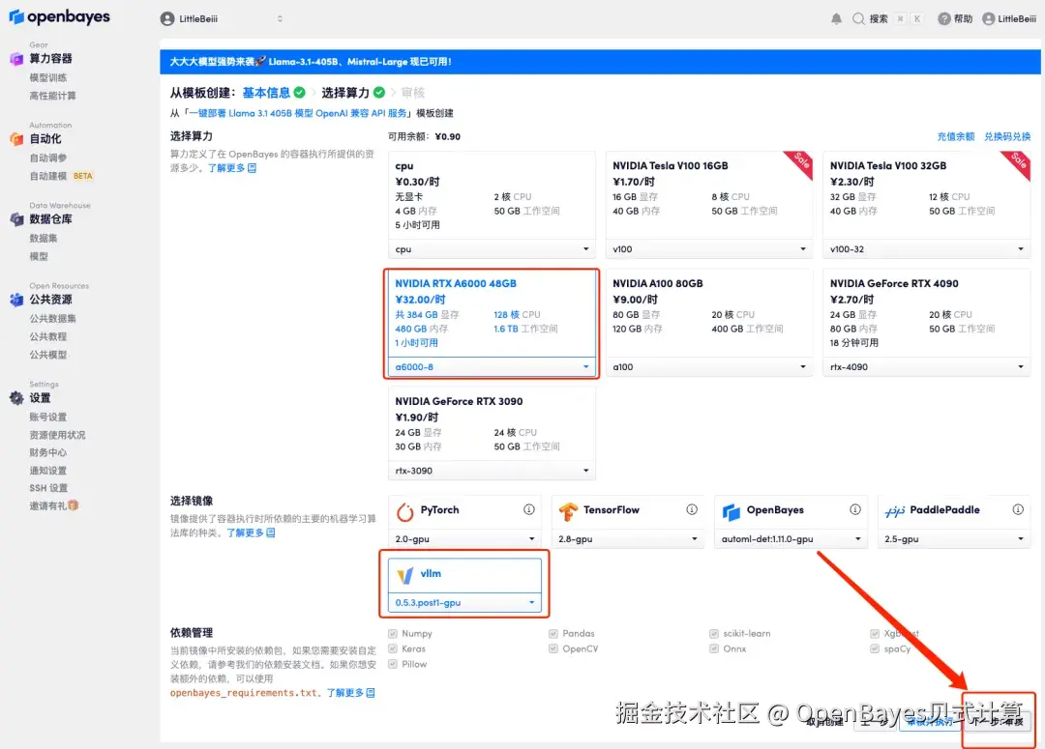Show PyTorch image info icon
The height and width of the screenshot is (749, 1045).
click(x=528, y=509)
